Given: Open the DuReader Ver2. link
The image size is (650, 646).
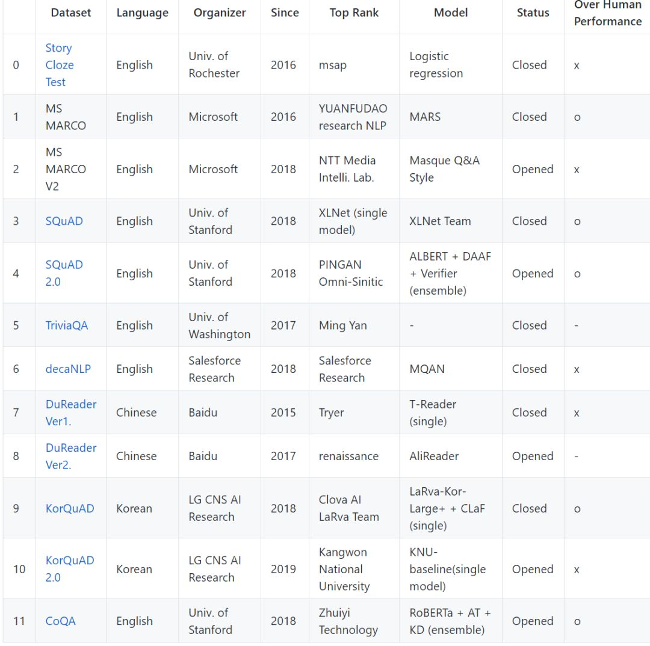Looking at the screenshot, I should click(70, 456).
